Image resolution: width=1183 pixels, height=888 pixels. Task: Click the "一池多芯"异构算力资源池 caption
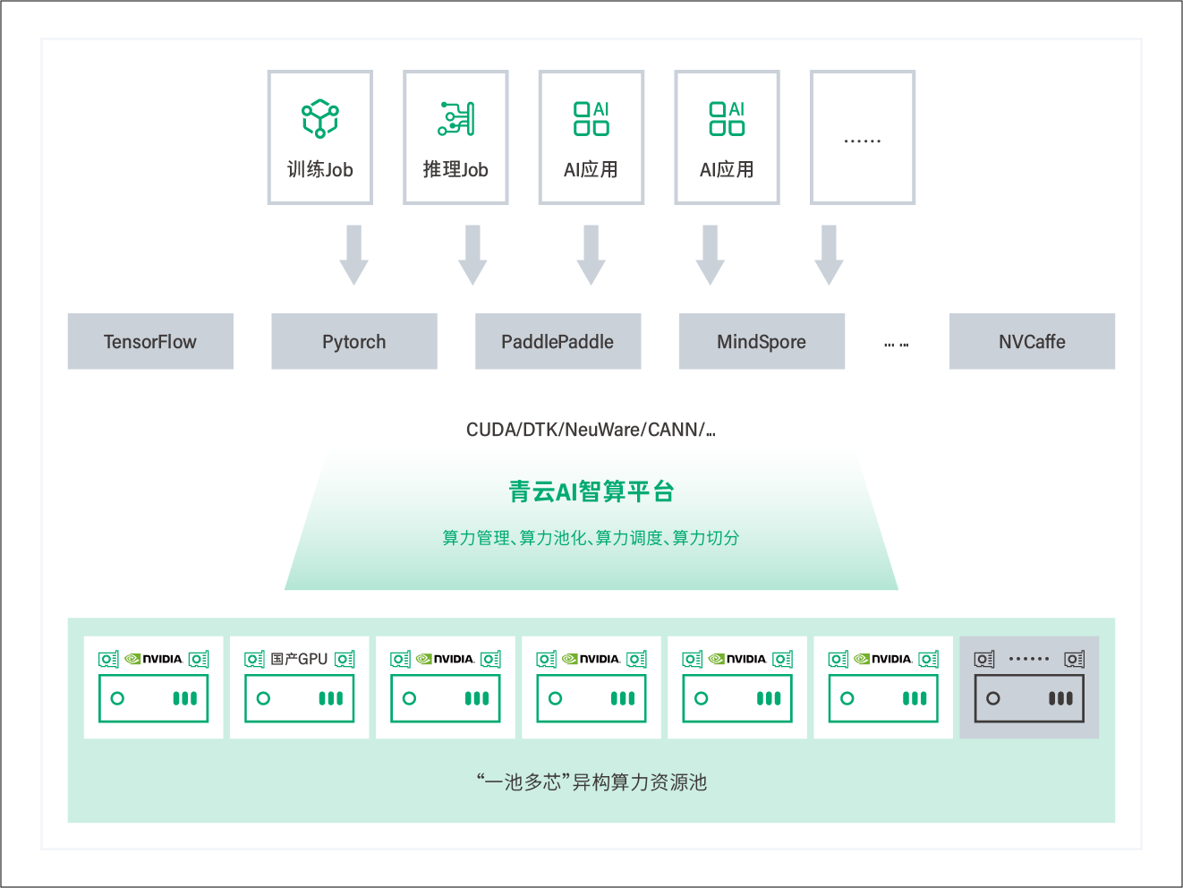click(x=591, y=782)
